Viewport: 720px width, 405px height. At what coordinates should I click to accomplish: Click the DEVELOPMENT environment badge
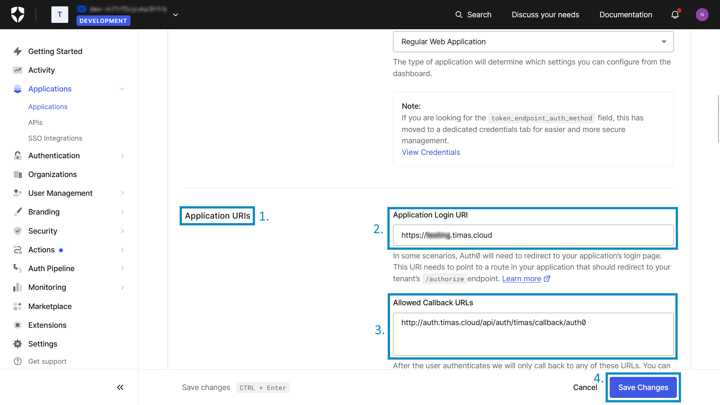[103, 21]
